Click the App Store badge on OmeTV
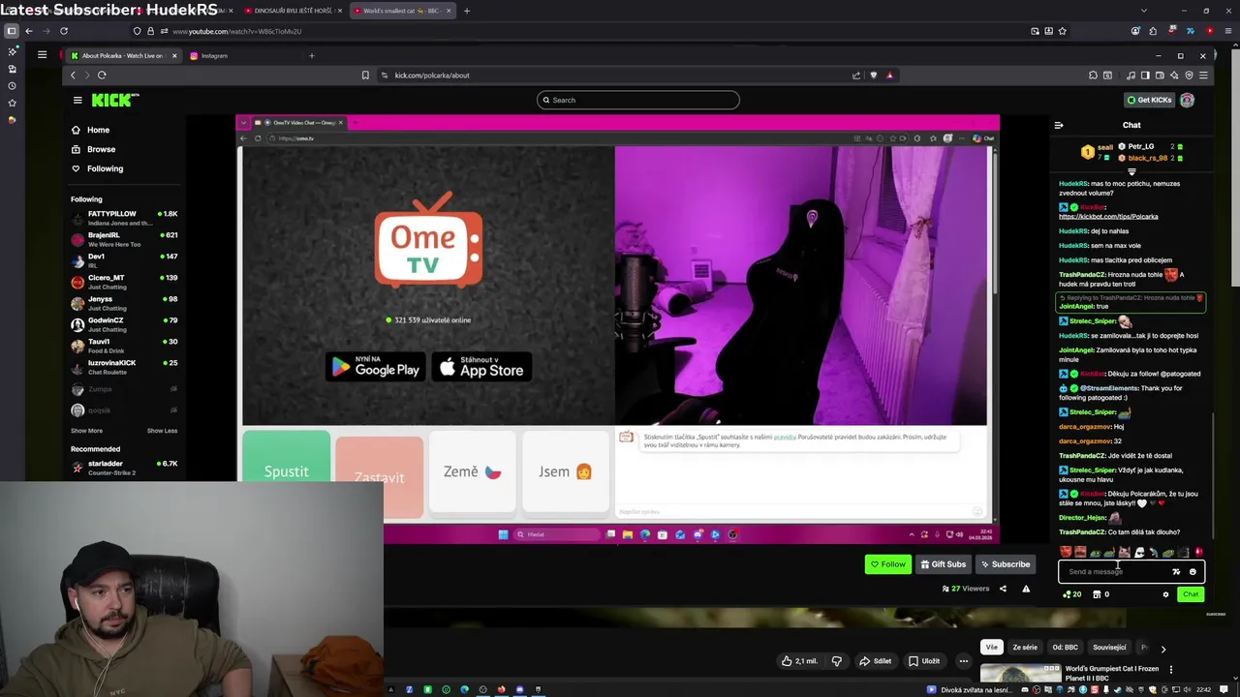Image resolution: width=1240 pixels, height=697 pixels. 481,367
